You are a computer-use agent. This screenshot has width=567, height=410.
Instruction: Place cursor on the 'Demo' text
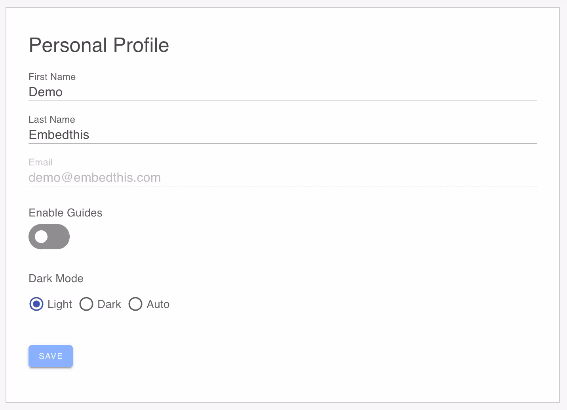click(x=46, y=92)
